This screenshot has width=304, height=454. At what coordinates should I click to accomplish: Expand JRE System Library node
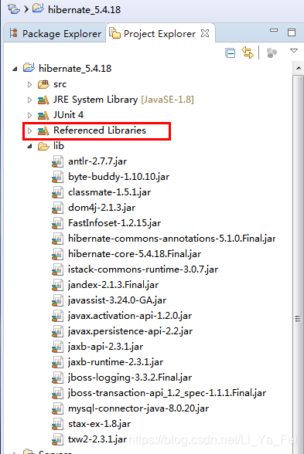click(x=29, y=100)
